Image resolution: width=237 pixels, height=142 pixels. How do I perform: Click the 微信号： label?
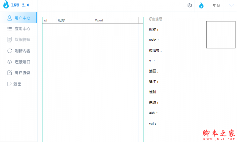click(155, 50)
